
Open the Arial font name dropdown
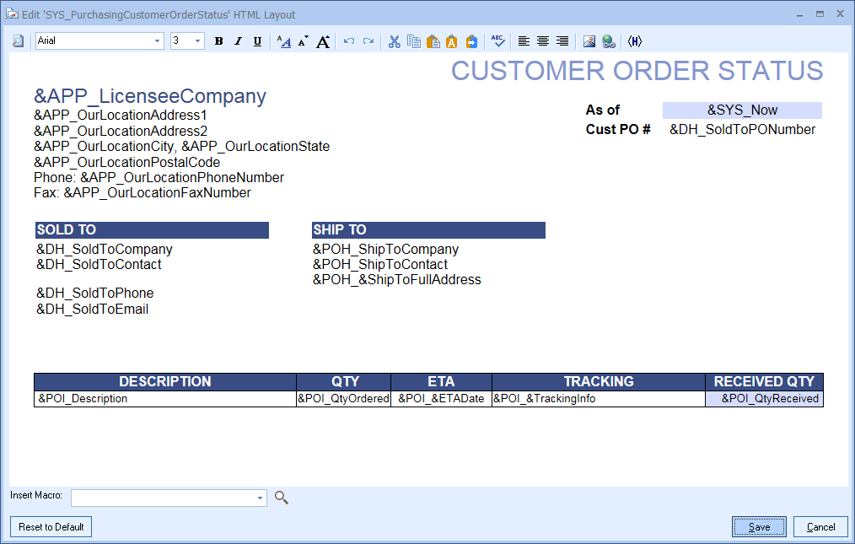tap(157, 41)
